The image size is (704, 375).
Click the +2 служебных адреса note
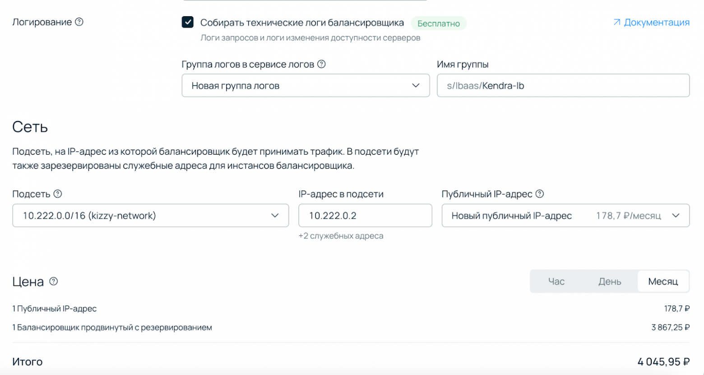pyautogui.click(x=341, y=235)
